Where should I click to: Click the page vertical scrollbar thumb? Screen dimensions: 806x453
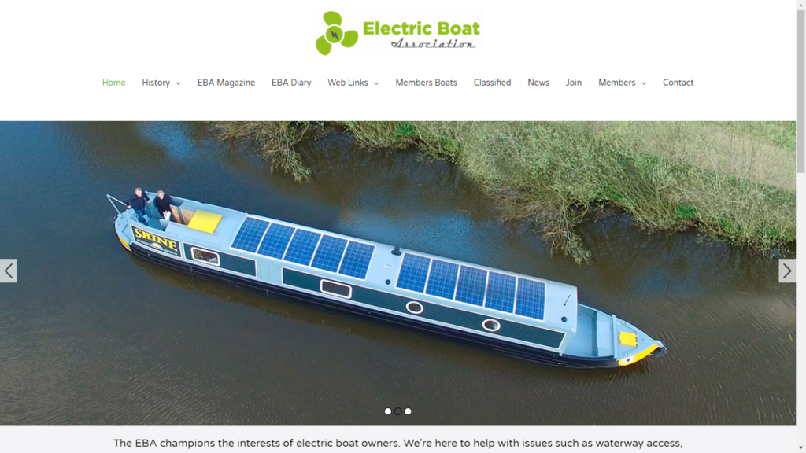click(800, 91)
